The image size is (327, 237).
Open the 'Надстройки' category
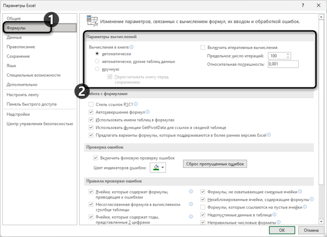40,114
